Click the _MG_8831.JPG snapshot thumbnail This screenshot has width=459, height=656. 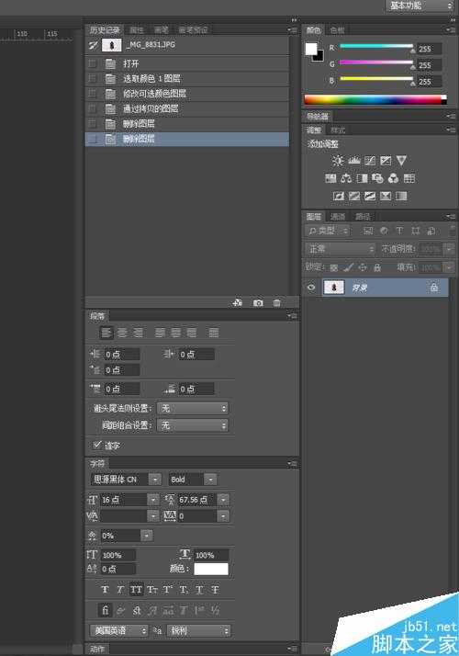click(x=111, y=45)
